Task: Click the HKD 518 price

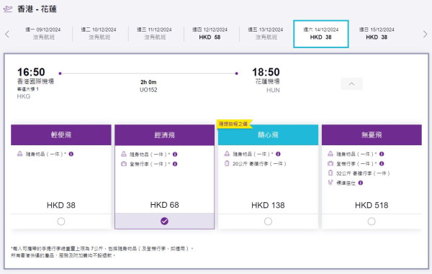Action: tap(372, 205)
